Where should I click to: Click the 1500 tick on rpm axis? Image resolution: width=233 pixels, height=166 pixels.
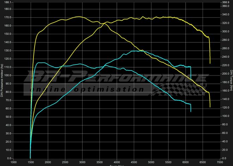(x=31, y=162)
